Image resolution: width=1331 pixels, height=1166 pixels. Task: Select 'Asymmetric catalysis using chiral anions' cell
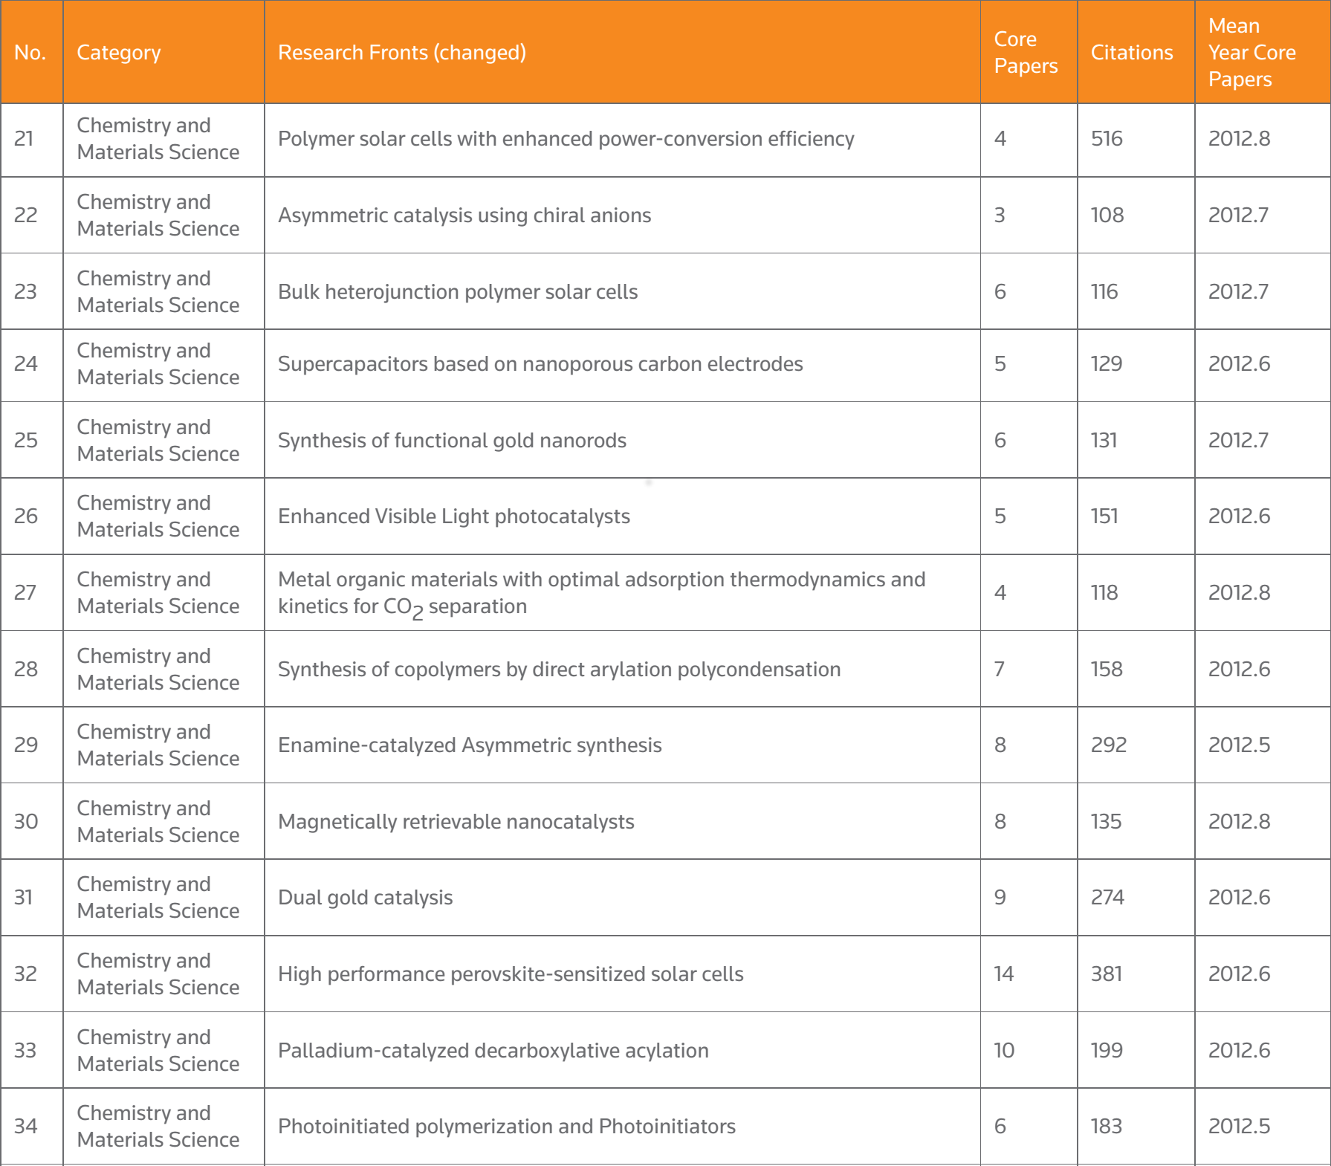click(x=464, y=216)
